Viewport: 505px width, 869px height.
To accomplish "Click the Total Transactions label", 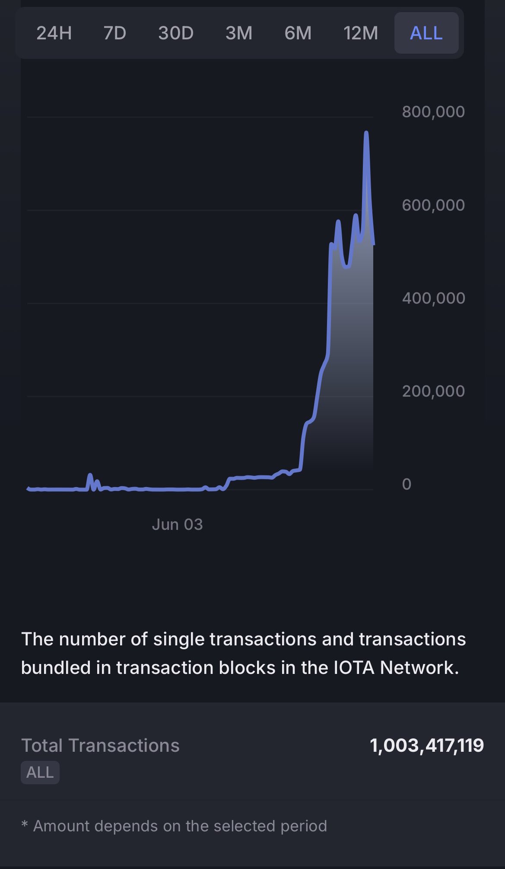I will pos(100,745).
